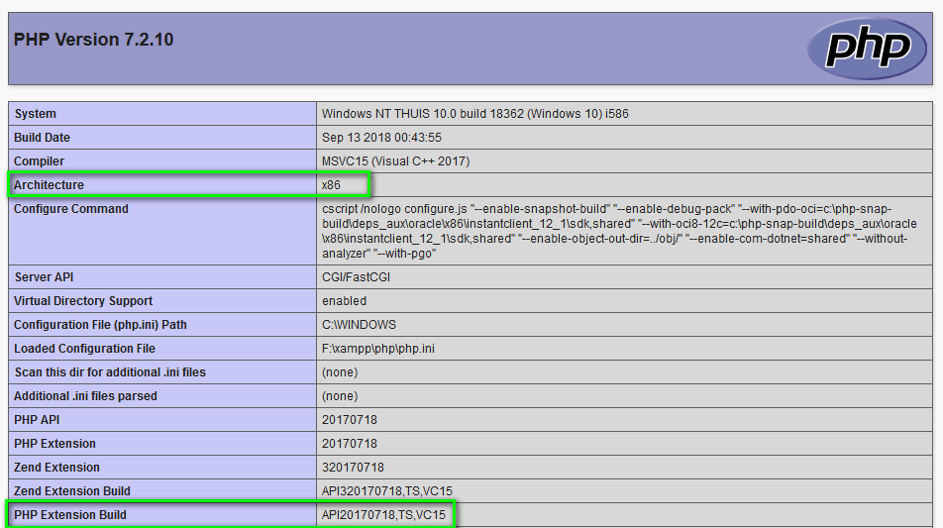This screenshot has width=943, height=528.
Task: Click the 'Zend Extension Build' label
Action: click(72, 491)
